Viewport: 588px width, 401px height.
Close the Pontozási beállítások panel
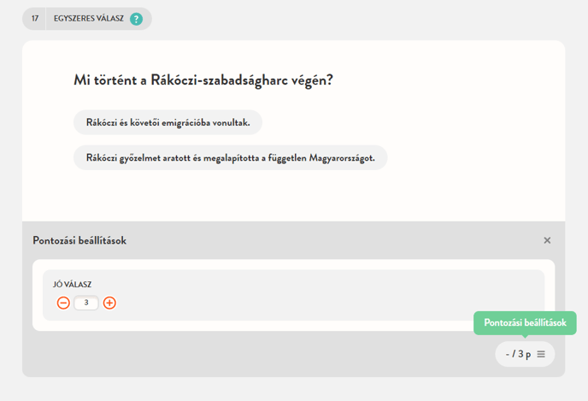(547, 240)
